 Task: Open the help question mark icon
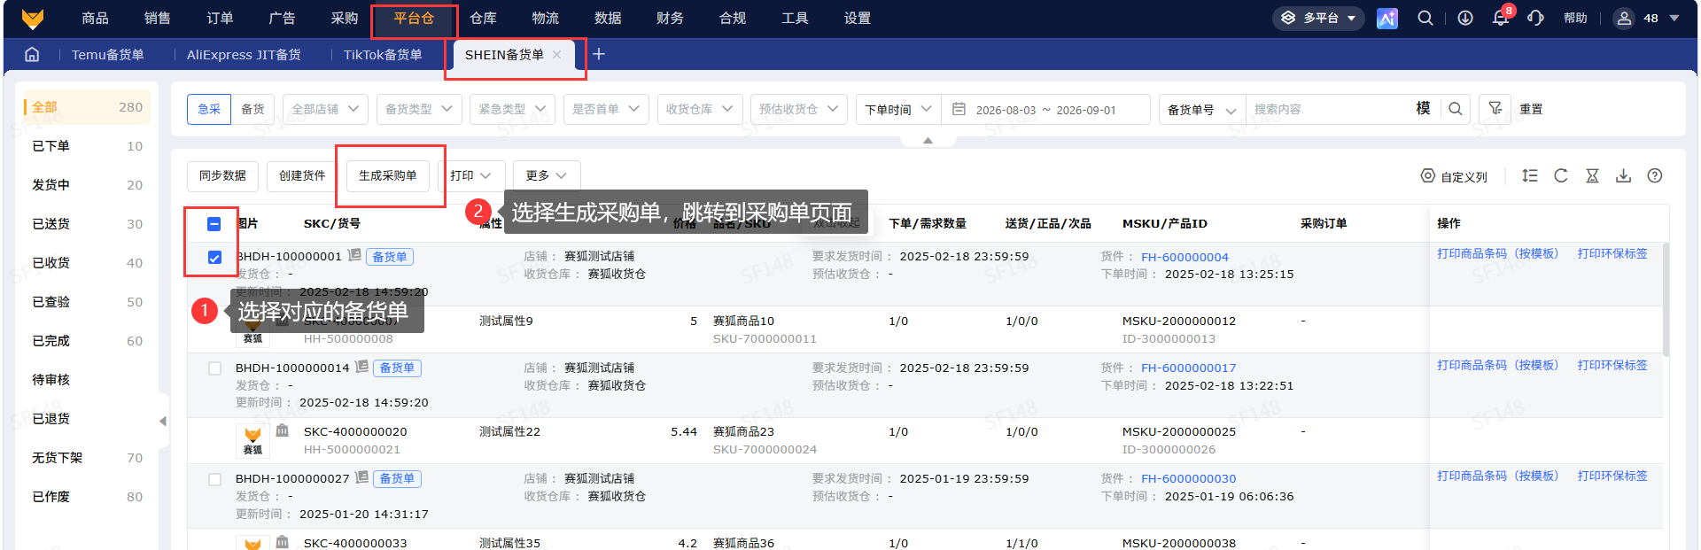pyautogui.click(x=1655, y=176)
